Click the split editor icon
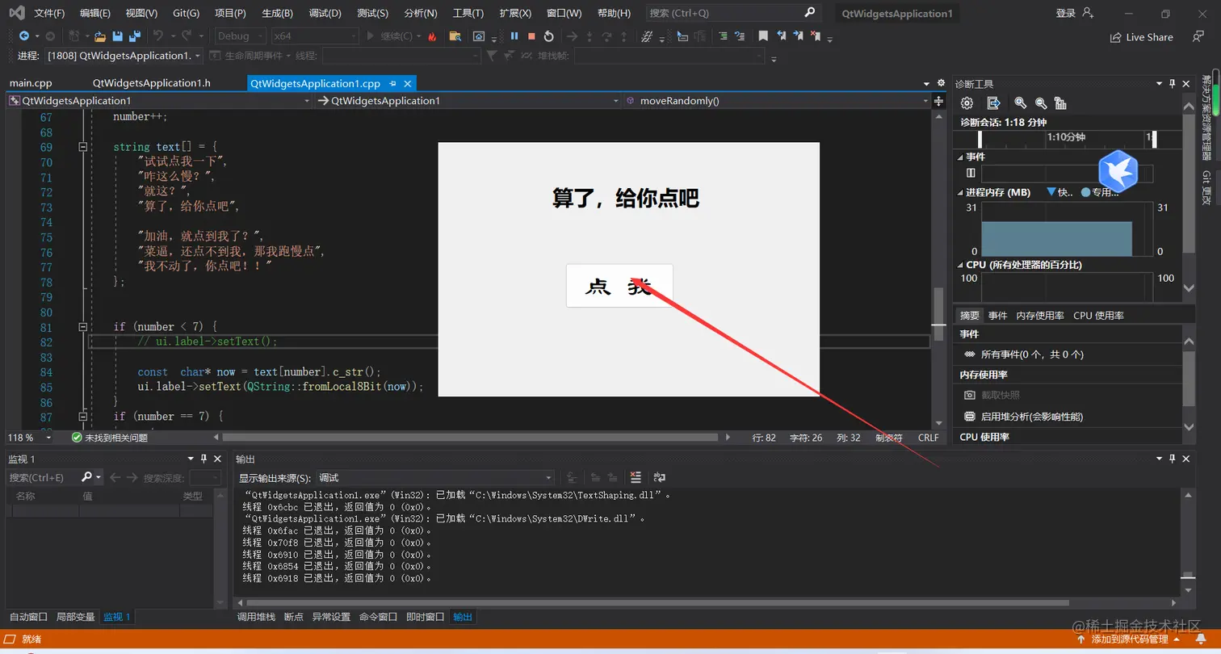 click(x=938, y=101)
